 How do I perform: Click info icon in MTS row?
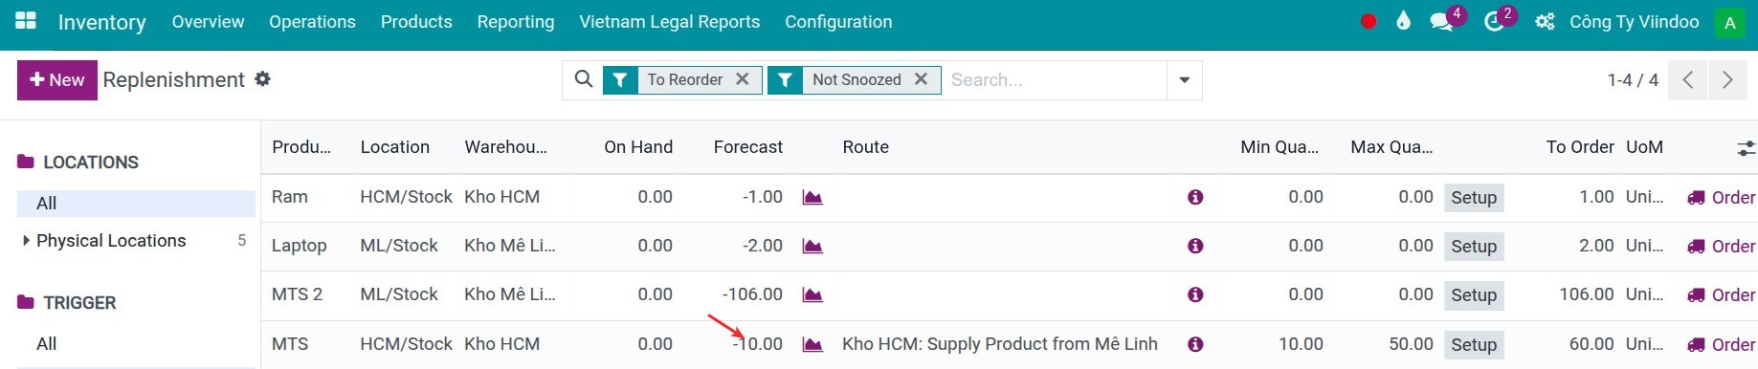[x=1195, y=344]
